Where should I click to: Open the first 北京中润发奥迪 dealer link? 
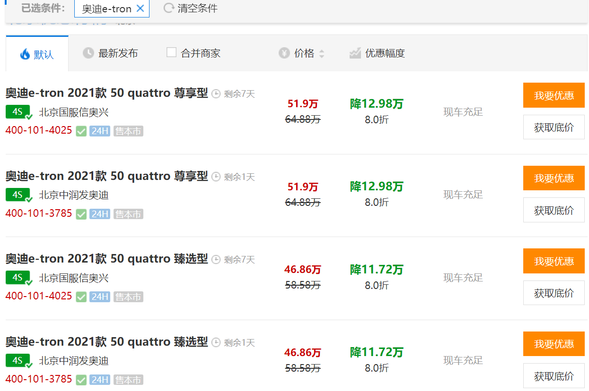(74, 195)
